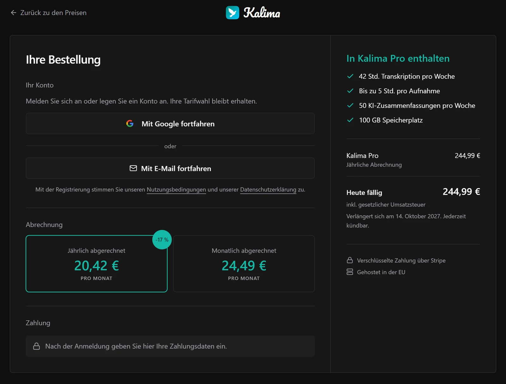Go back via Zurück zu den Preisen

(49, 13)
